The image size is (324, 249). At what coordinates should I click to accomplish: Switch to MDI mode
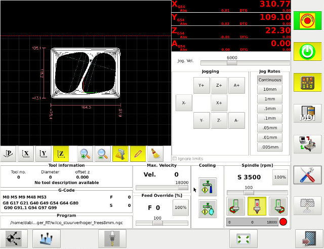[x=308, y=114]
